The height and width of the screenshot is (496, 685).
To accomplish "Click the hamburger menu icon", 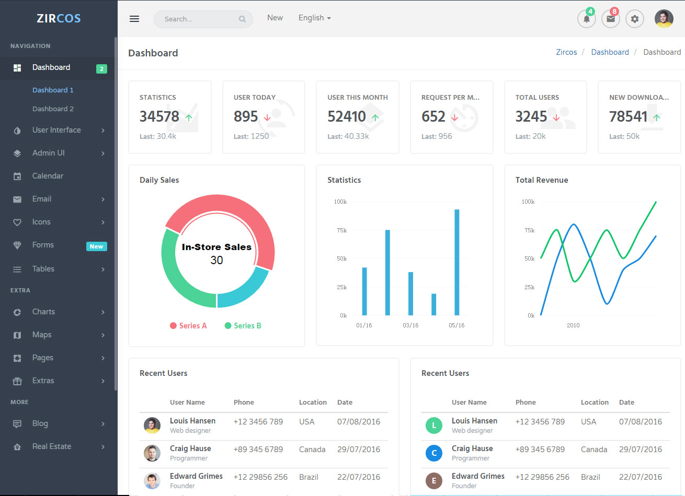I will (134, 19).
